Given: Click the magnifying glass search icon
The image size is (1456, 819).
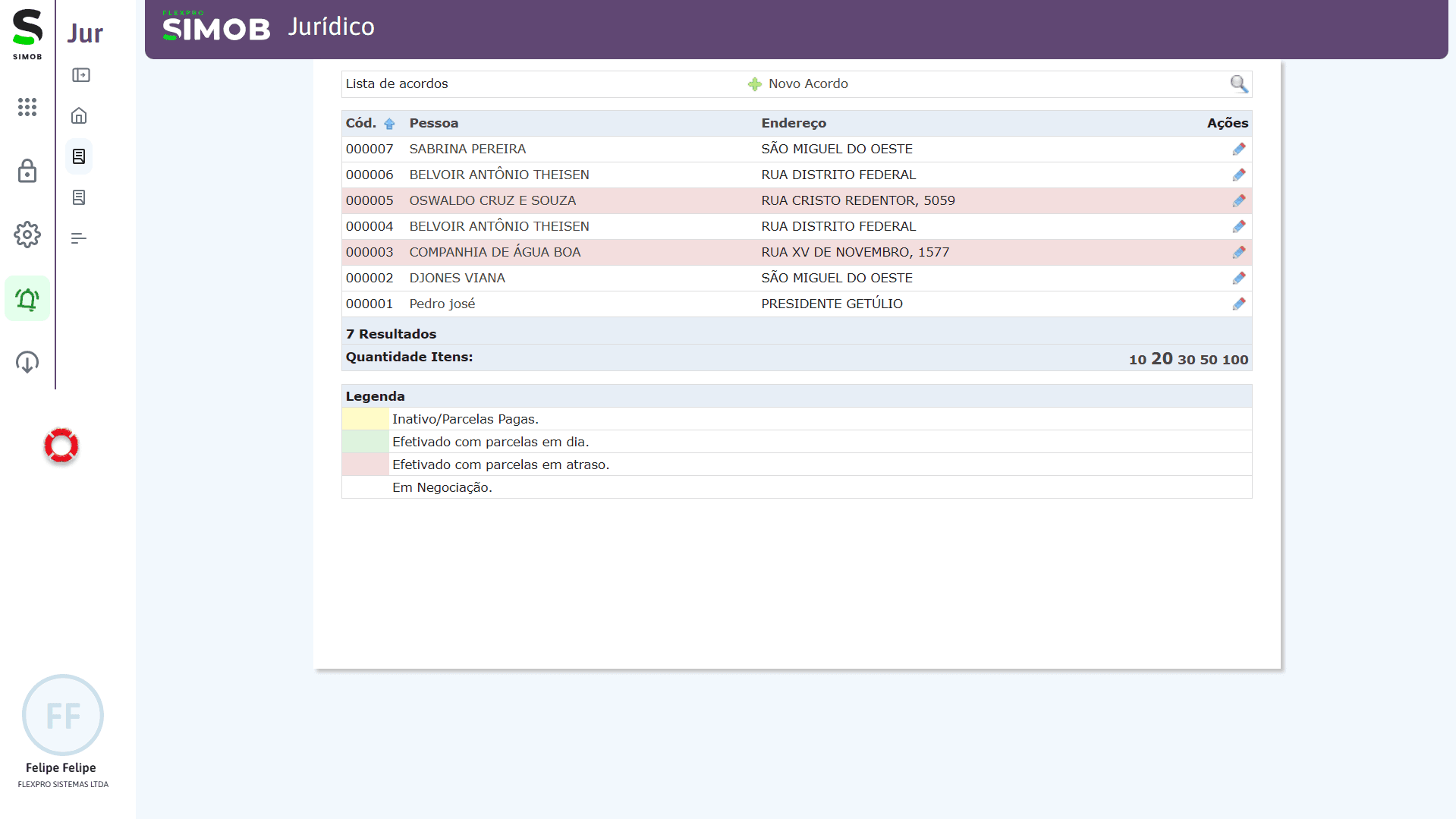Looking at the screenshot, I should [x=1238, y=83].
